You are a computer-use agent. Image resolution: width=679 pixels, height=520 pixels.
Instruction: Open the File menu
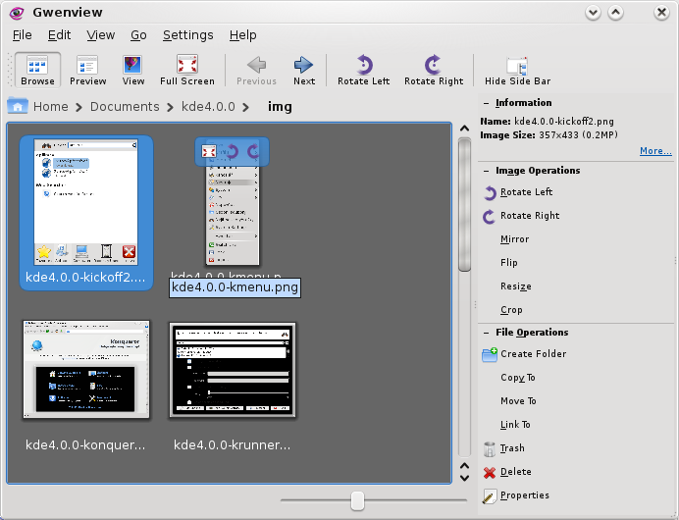23,35
